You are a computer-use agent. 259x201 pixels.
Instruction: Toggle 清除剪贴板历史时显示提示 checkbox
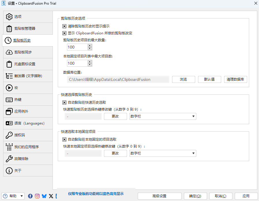64,26
